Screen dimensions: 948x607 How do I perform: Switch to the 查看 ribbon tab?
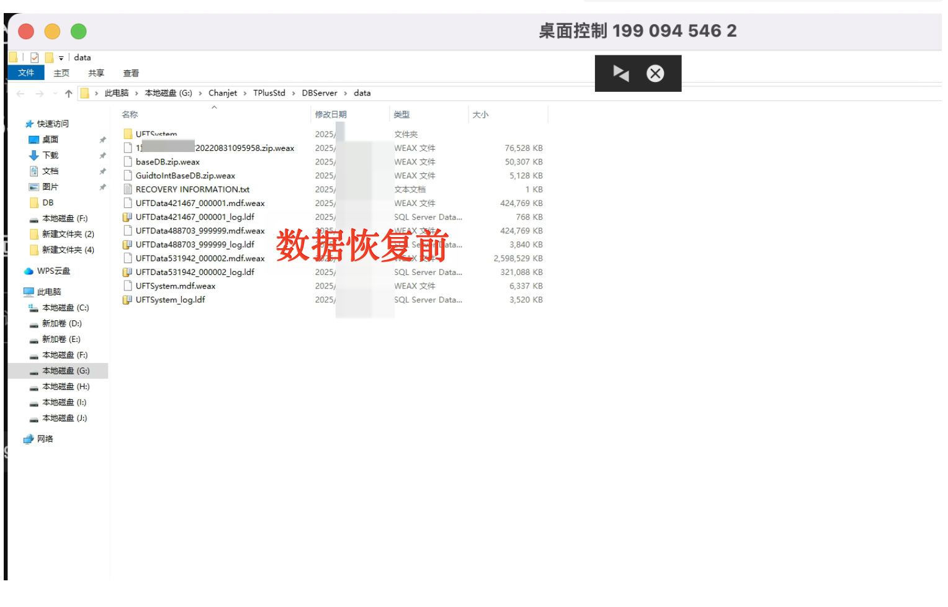tap(131, 73)
